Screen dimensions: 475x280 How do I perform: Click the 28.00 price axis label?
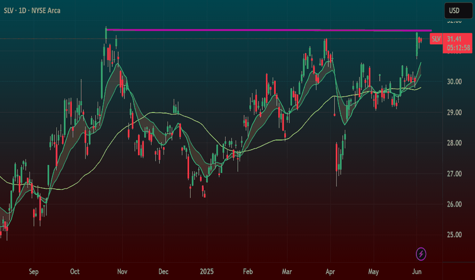(x=455, y=143)
